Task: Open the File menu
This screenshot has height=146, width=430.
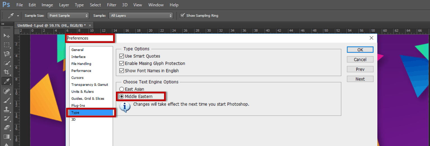Action: [20, 5]
